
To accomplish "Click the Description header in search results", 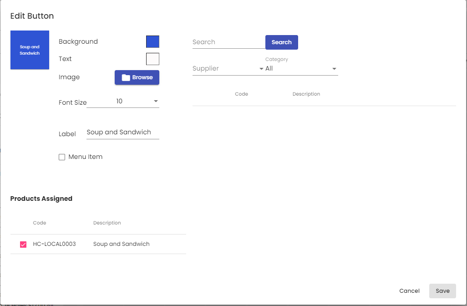I will click(306, 94).
